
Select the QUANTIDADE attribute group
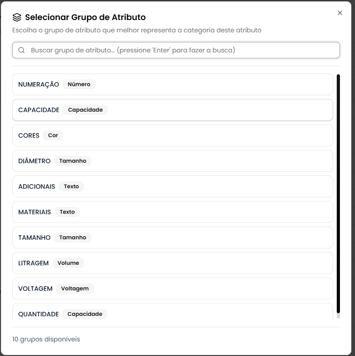172,313
